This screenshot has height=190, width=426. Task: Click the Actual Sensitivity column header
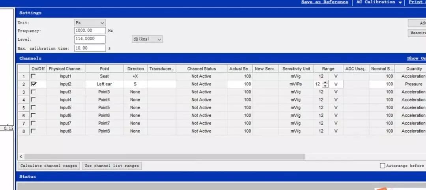click(240, 68)
